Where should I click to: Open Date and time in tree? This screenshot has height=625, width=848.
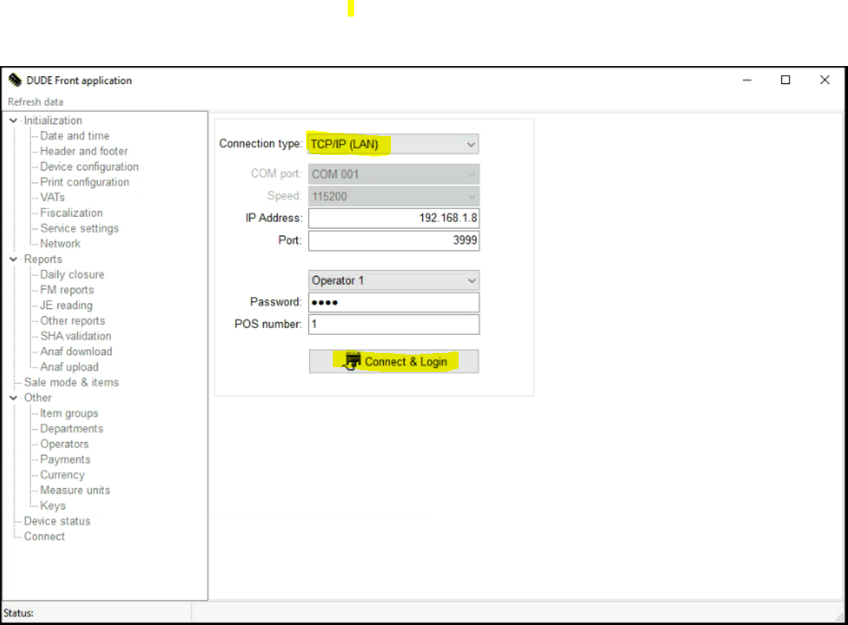pyautogui.click(x=75, y=136)
